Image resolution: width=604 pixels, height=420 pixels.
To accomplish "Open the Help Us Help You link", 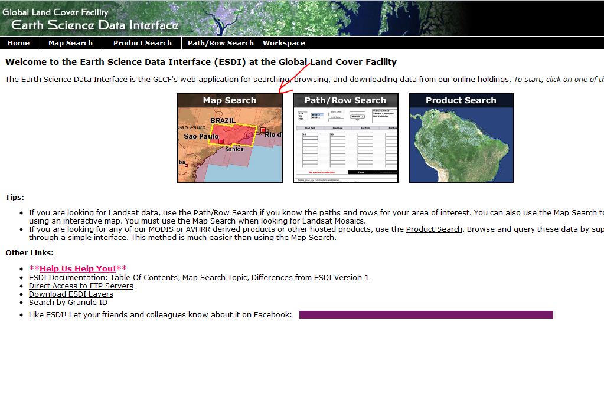I will (x=78, y=269).
